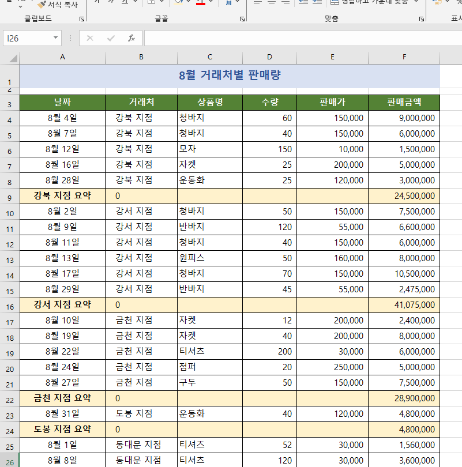The width and height of the screenshot is (462, 467).
Task: Click the '상품명' header cell
Action: point(210,103)
